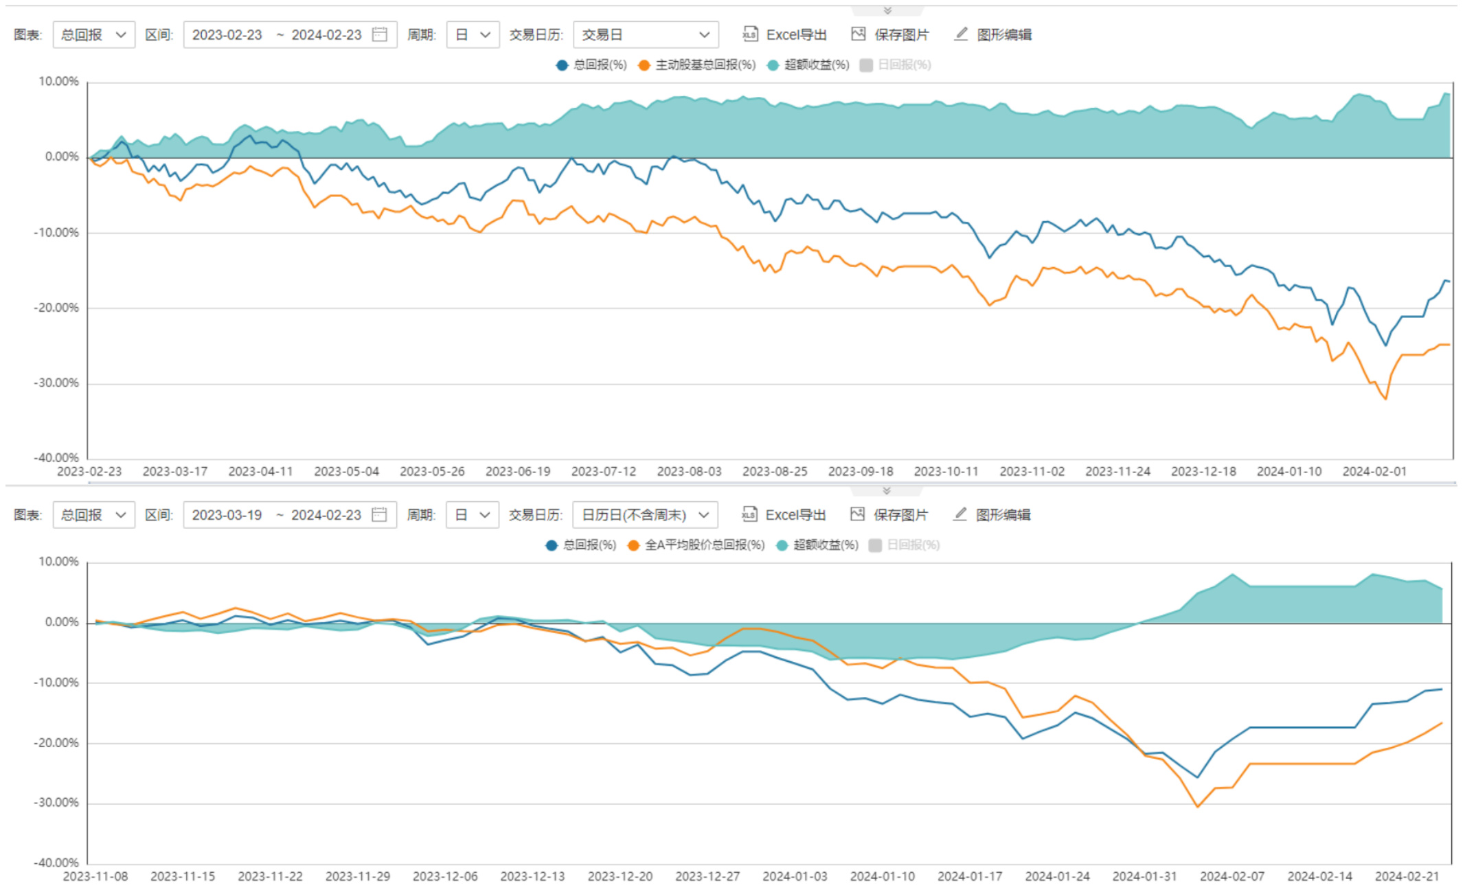The width and height of the screenshot is (1465, 892).
Task: Toggle teal 超额收益(%) legend swatch in bottom chart
Action: point(782,545)
